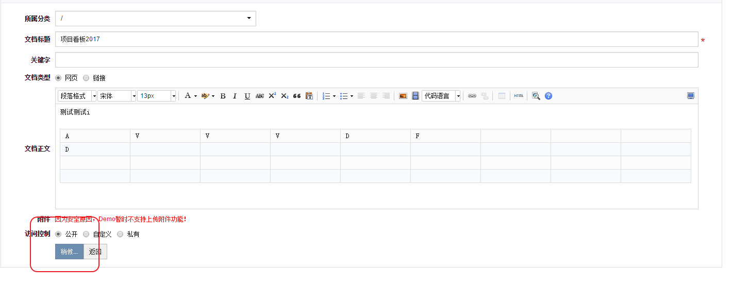The width and height of the screenshot is (732, 283).
Task: Click the font color A icon
Action: pyautogui.click(x=188, y=96)
